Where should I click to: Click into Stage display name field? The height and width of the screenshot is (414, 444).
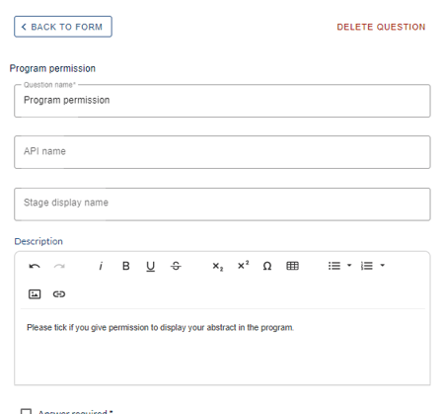222,205
